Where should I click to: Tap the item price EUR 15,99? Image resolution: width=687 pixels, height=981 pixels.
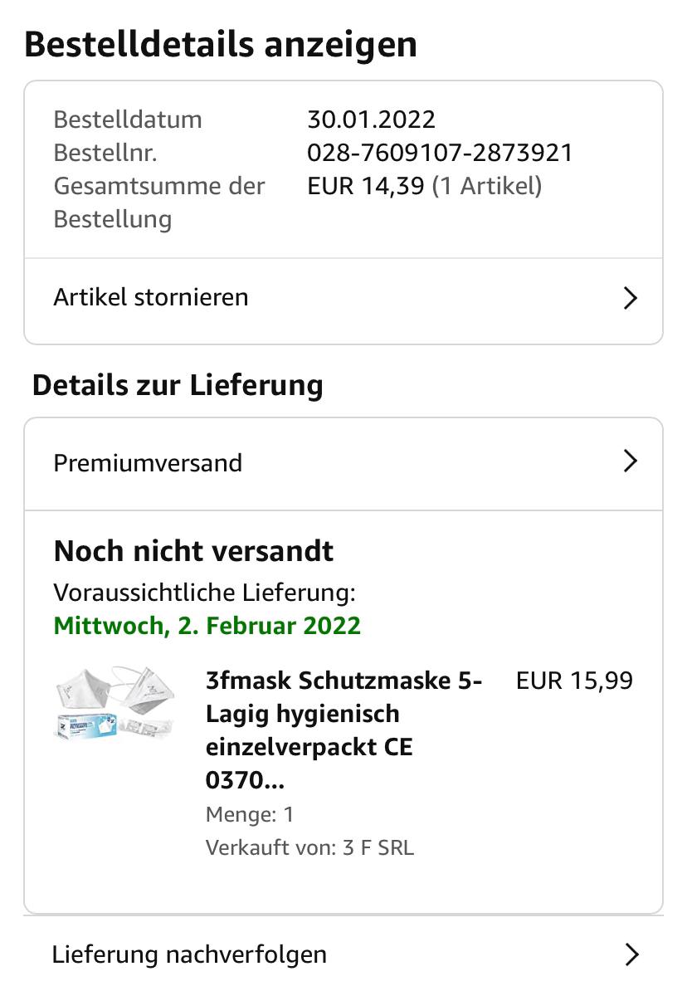click(574, 681)
